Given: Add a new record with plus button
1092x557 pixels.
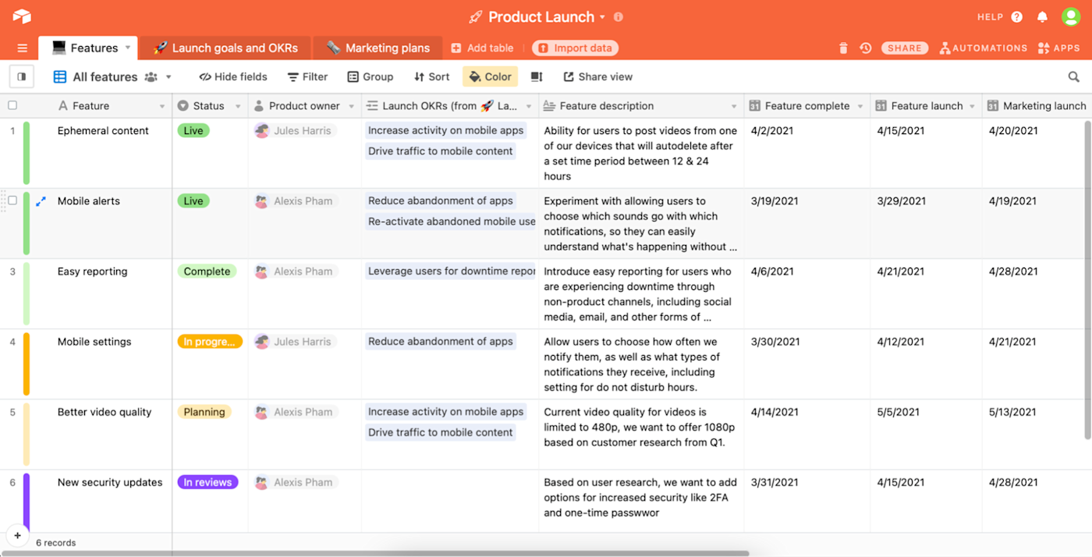Looking at the screenshot, I should tap(17, 536).
